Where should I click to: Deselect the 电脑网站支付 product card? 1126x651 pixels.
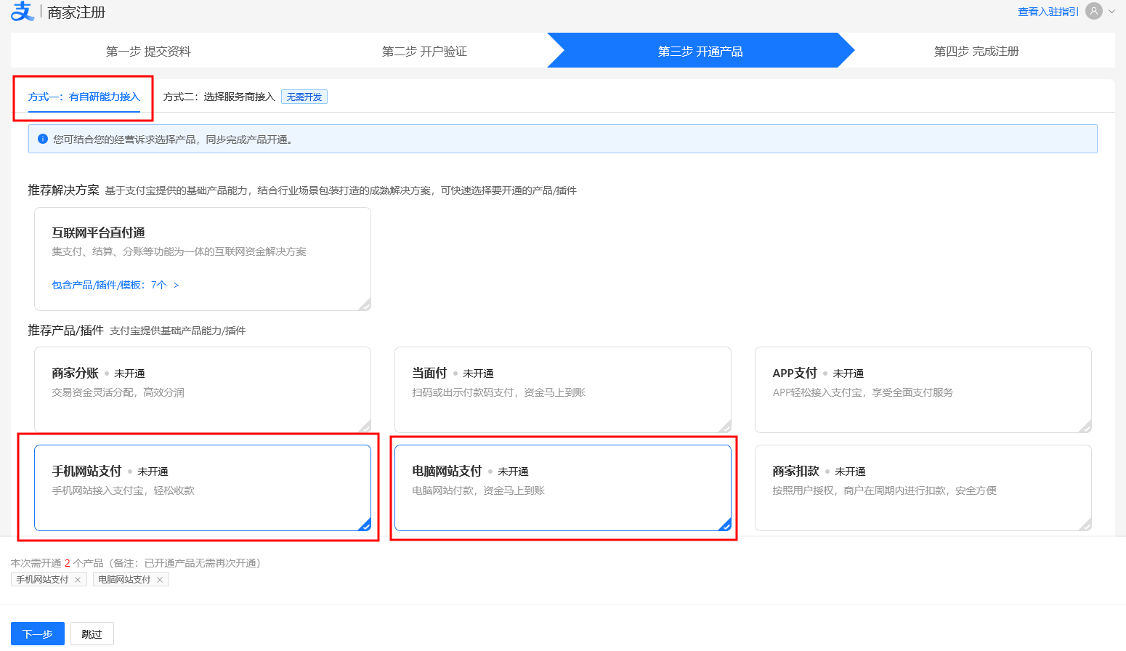(x=562, y=488)
